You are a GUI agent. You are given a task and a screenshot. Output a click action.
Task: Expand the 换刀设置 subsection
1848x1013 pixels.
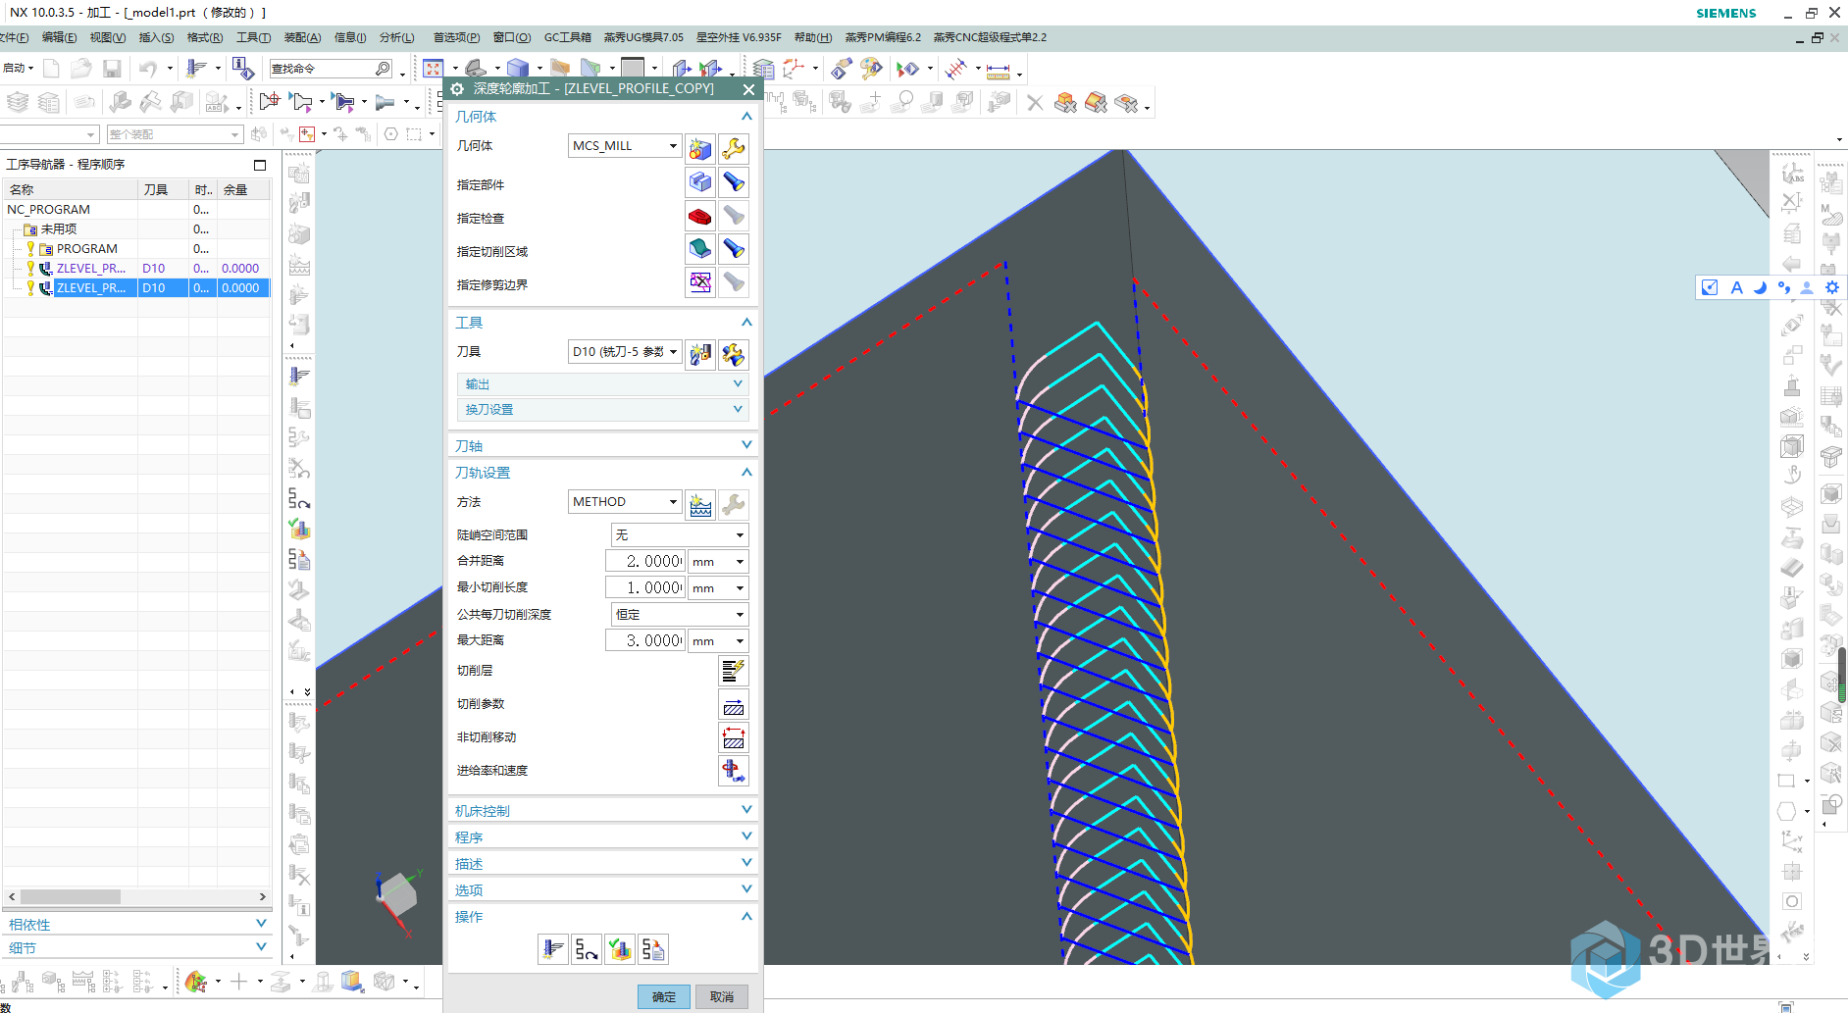603,410
